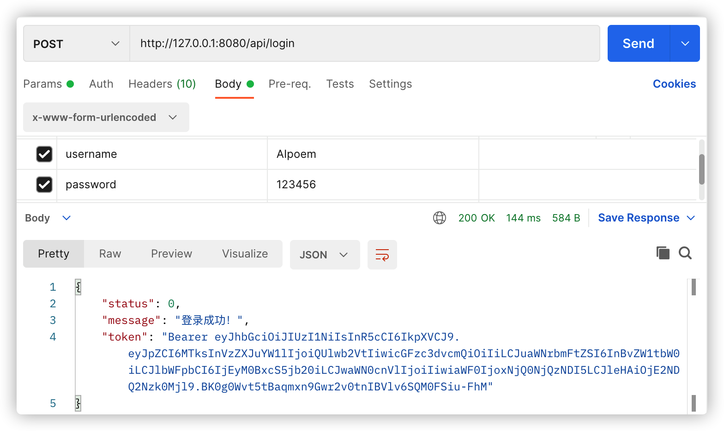The image size is (724, 431).
Task: Expand the response Body section dropdown
Action: coord(66,218)
